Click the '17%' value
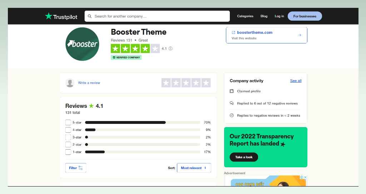This screenshot has width=366, height=194. click(x=207, y=152)
